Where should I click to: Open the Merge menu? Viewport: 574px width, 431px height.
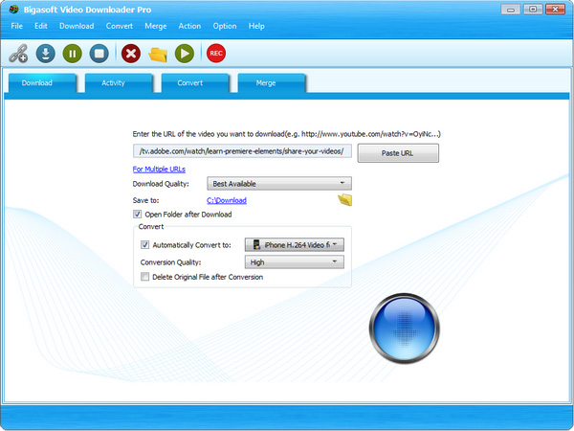tap(156, 26)
